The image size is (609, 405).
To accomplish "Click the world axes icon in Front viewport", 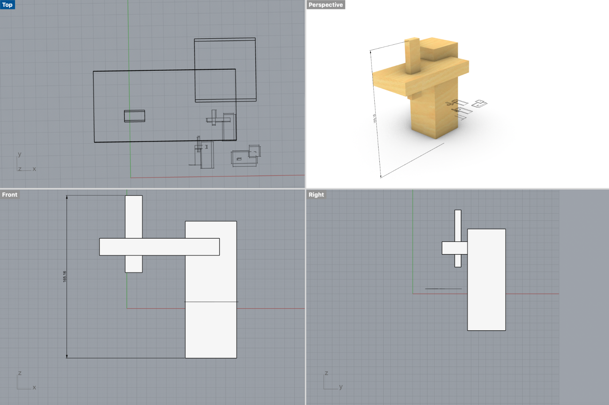I will [x=26, y=381].
